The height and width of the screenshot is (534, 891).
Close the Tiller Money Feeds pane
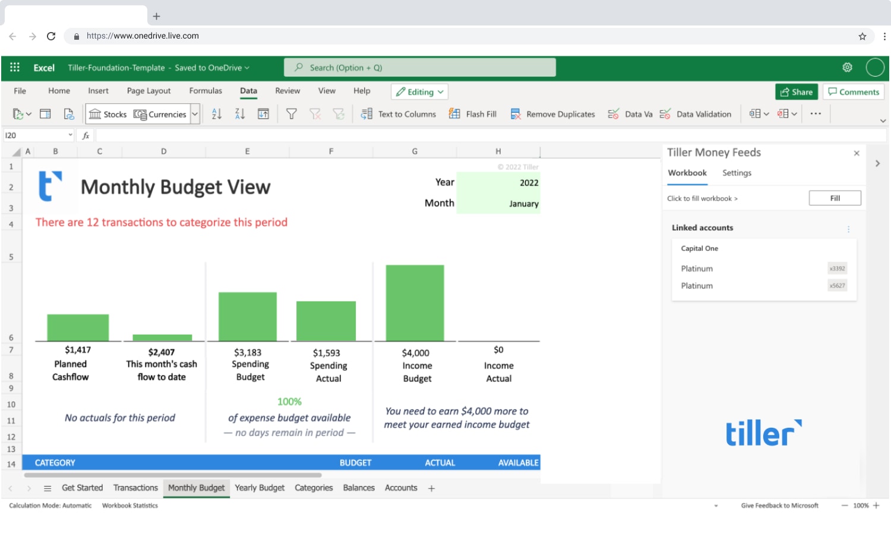[857, 153]
